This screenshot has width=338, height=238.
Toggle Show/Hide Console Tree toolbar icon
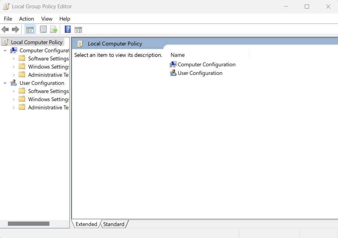[x=30, y=30]
